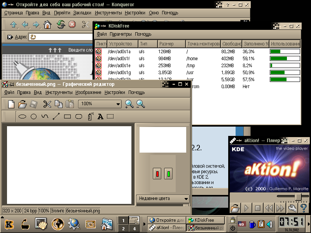Reload the page in Konqueror
The image size is (311, 233).
(61, 25)
